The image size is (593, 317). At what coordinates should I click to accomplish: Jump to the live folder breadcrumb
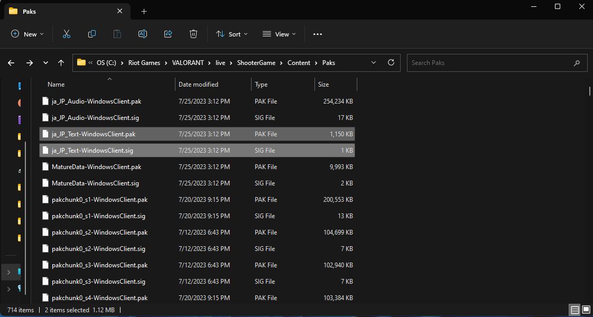pyautogui.click(x=220, y=63)
